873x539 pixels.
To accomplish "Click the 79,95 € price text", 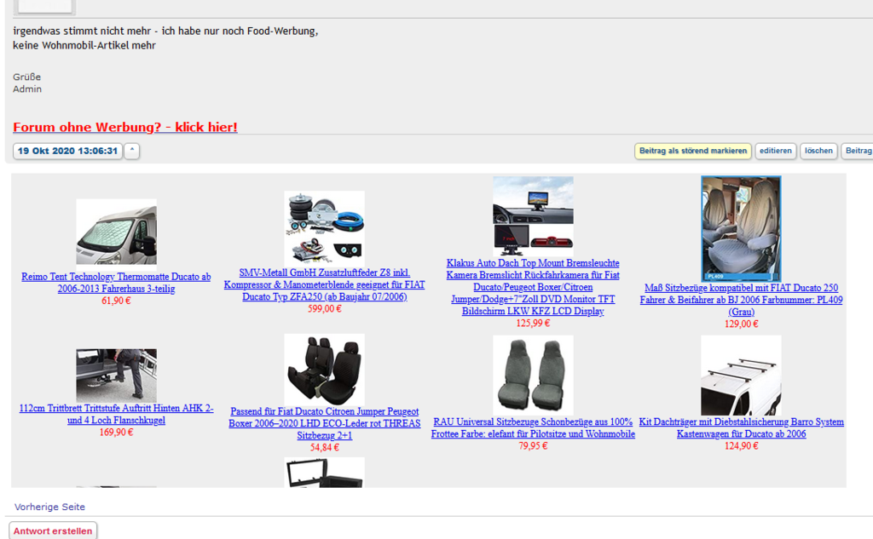I will coord(533,445).
